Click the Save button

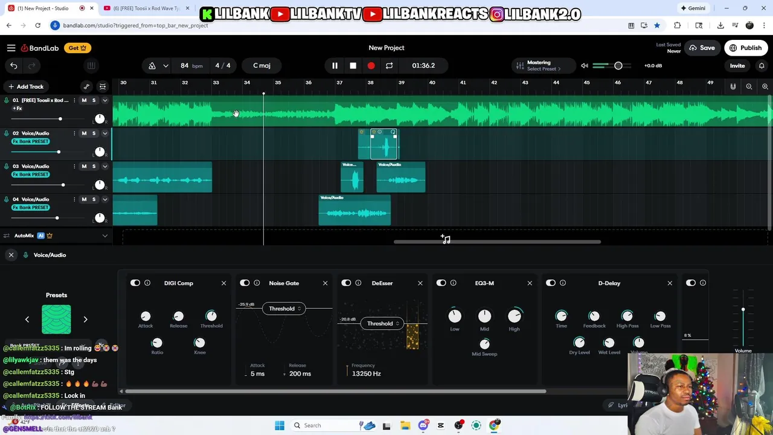point(702,48)
